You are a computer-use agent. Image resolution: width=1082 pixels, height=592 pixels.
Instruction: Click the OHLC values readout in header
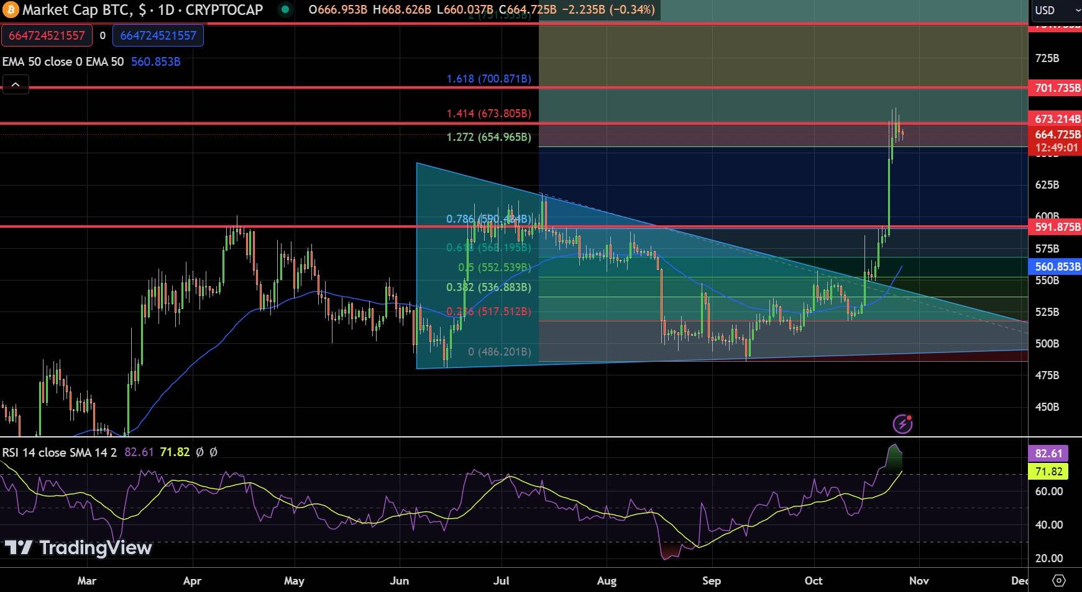482,9
